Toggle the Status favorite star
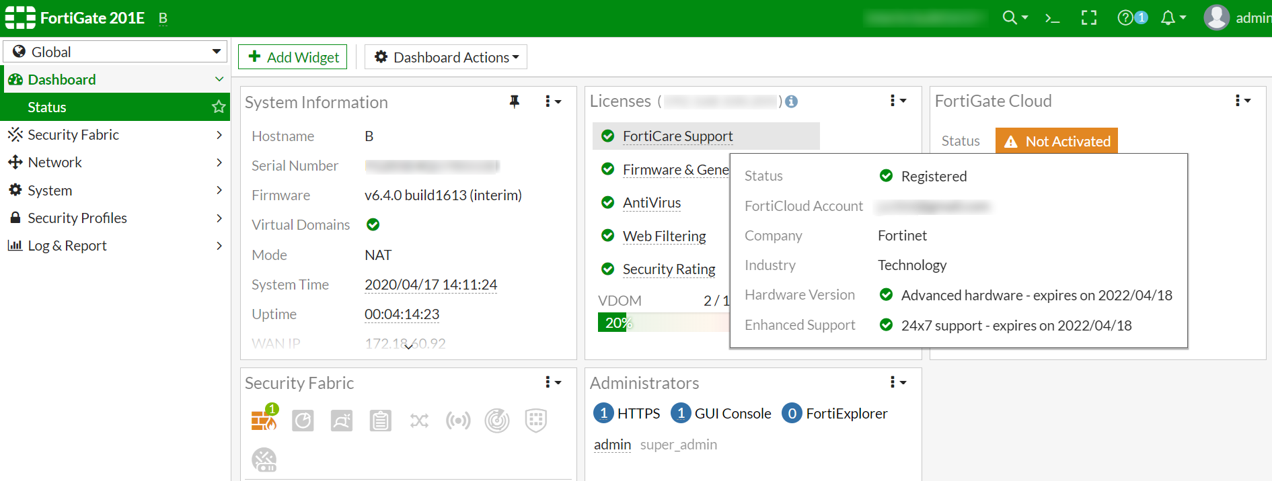Viewport: 1272px width, 481px height. pos(219,107)
